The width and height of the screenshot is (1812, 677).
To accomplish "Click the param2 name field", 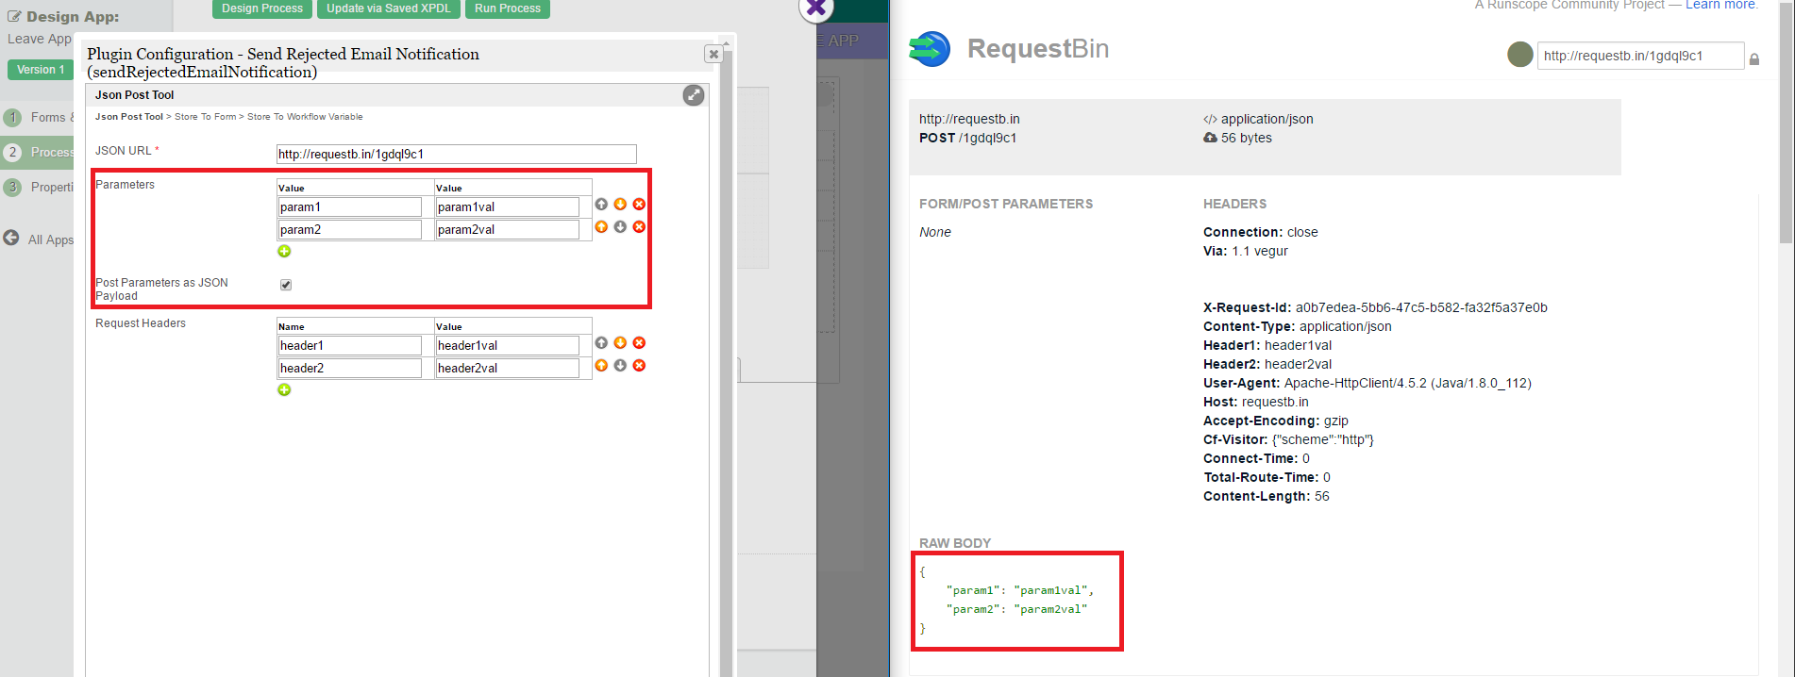I will (x=350, y=229).
